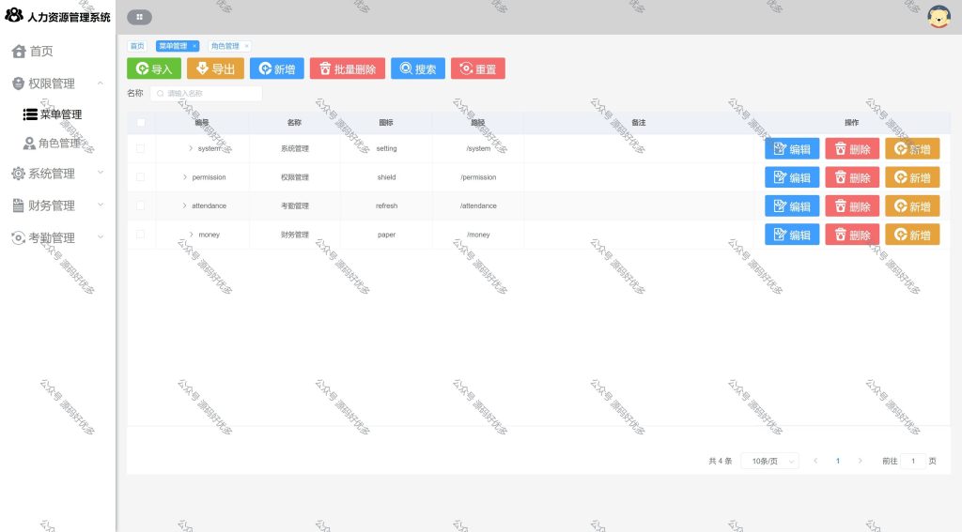Focus the 前往 page jump input

click(913, 461)
